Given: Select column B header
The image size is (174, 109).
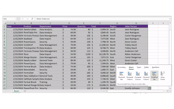Looking at the screenshot, I should pyautogui.click(x=31, y=23).
